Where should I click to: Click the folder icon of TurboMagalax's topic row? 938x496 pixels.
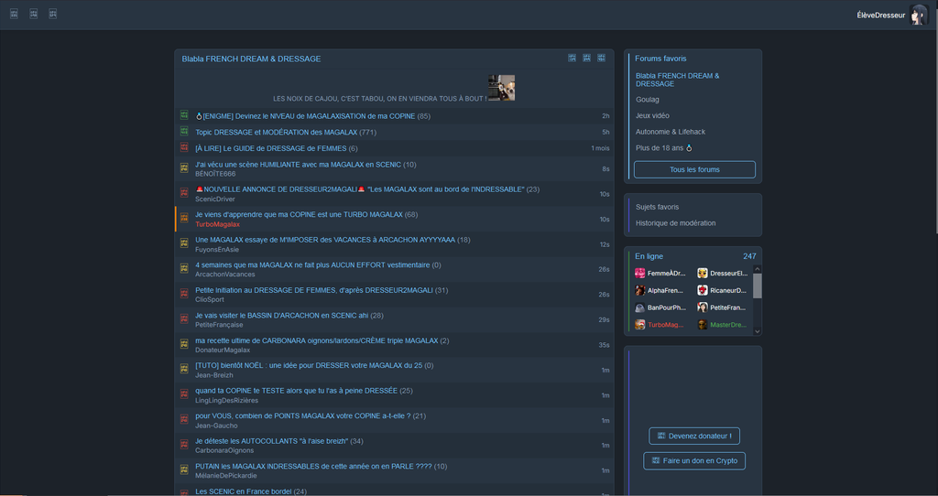coord(184,218)
